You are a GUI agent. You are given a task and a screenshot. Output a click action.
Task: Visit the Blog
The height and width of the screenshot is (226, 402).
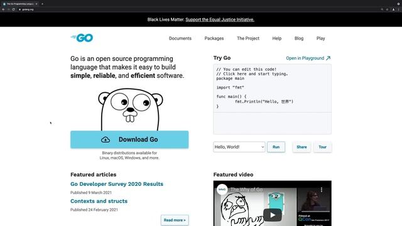coord(299,38)
